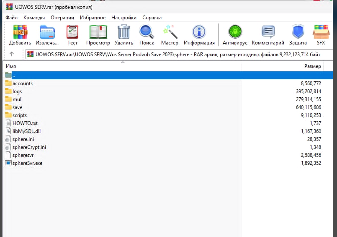Click the archive path address field
Image resolution: width=337 pixels, height=237 pixels.
tap(179, 54)
